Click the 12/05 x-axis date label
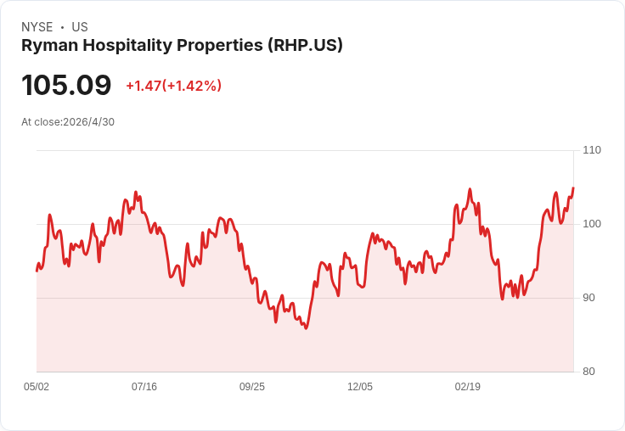The image size is (625, 431). click(x=360, y=386)
